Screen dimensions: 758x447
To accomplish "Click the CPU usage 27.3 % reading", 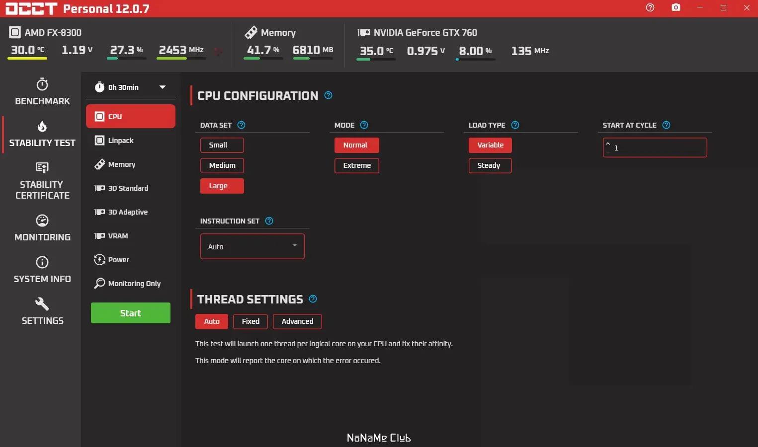I will [x=126, y=50].
